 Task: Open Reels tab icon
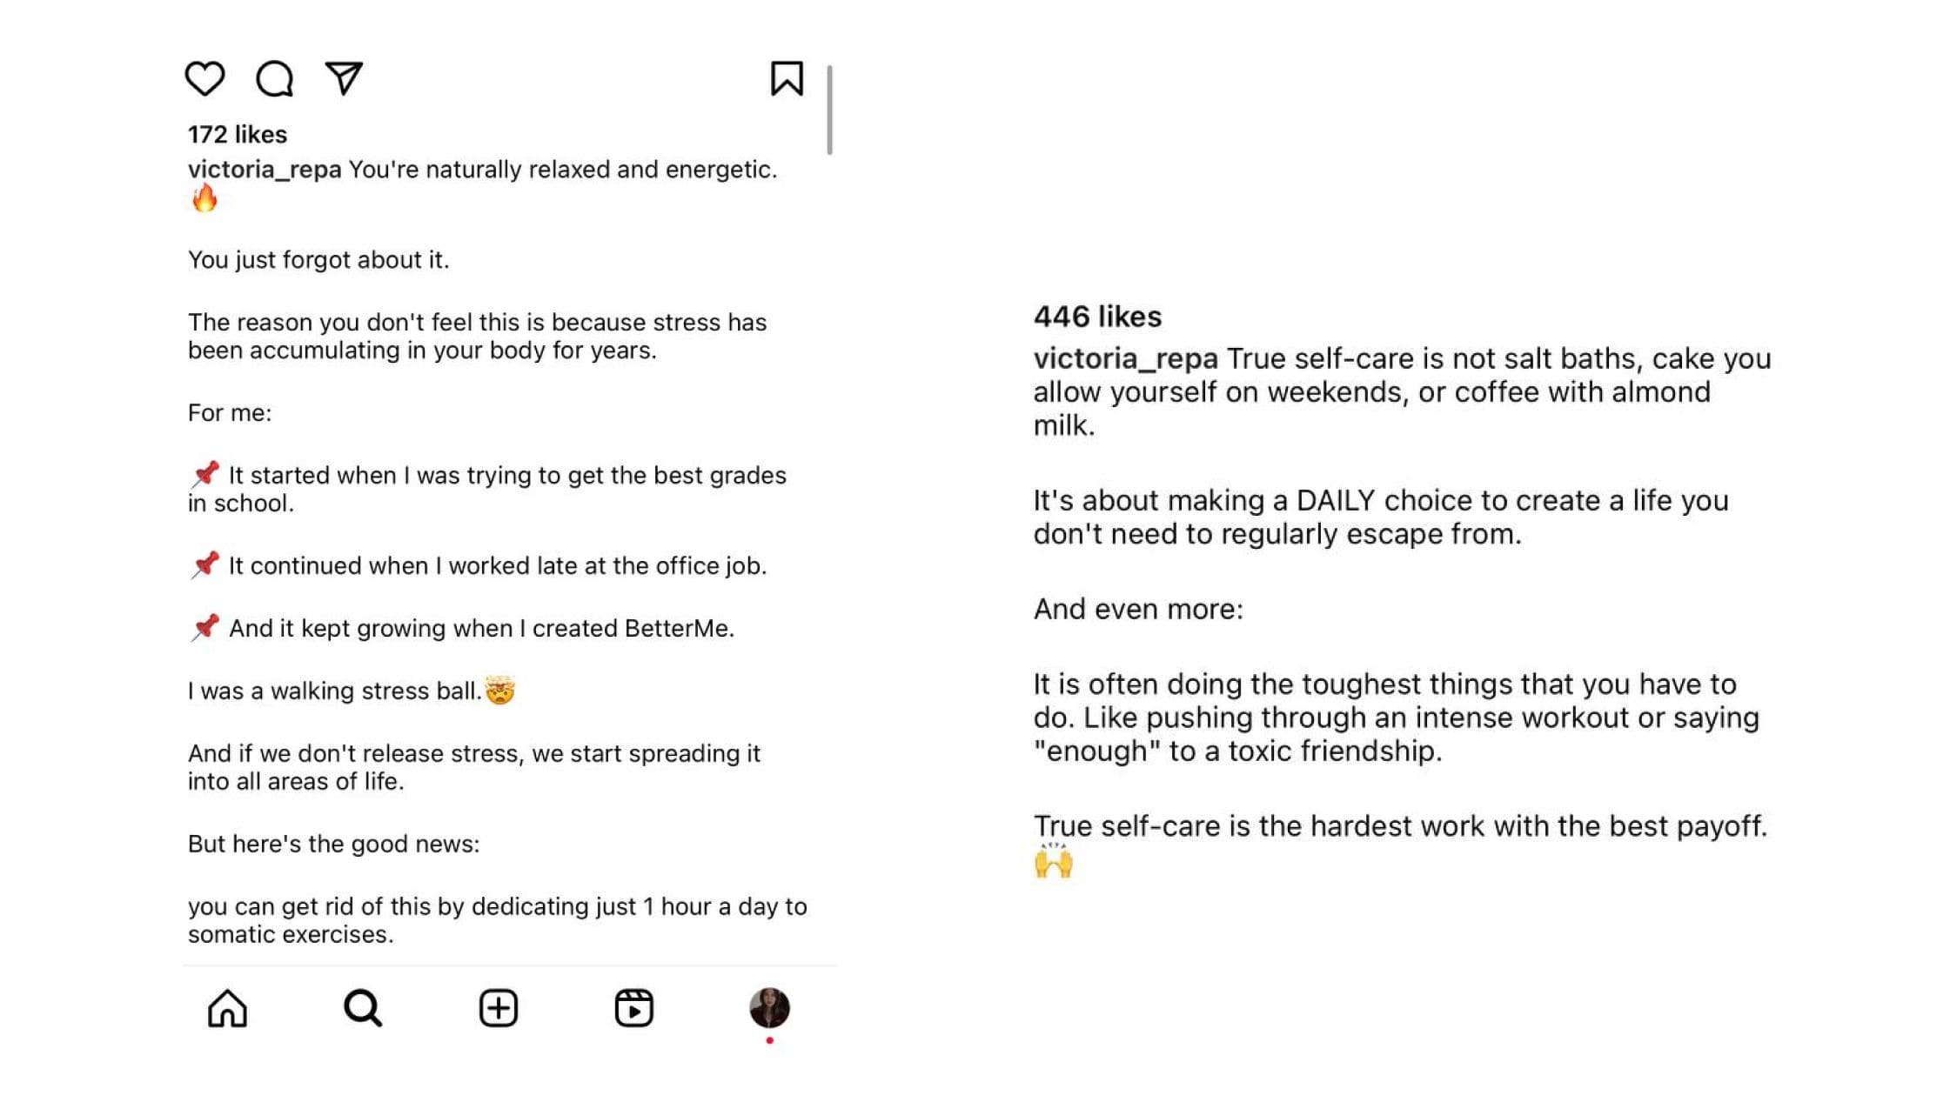coord(634,1008)
